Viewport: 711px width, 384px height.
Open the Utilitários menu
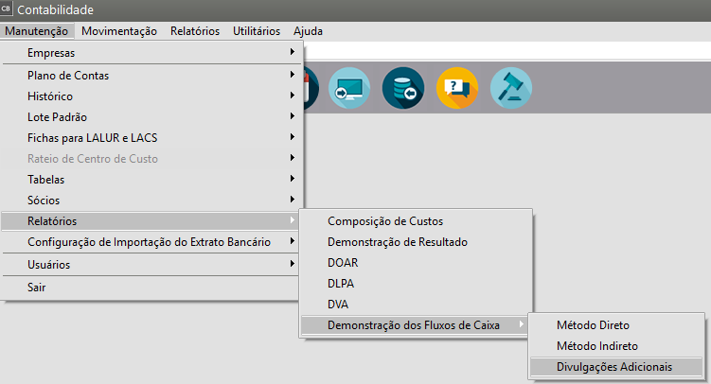[x=257, y=31]
